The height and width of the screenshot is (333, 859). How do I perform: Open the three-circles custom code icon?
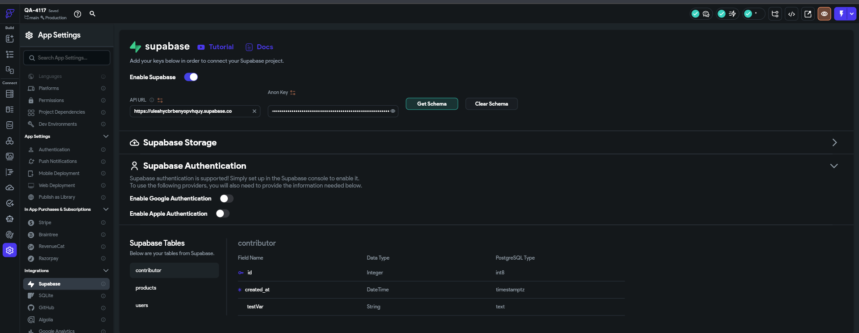tap(9, 141)
